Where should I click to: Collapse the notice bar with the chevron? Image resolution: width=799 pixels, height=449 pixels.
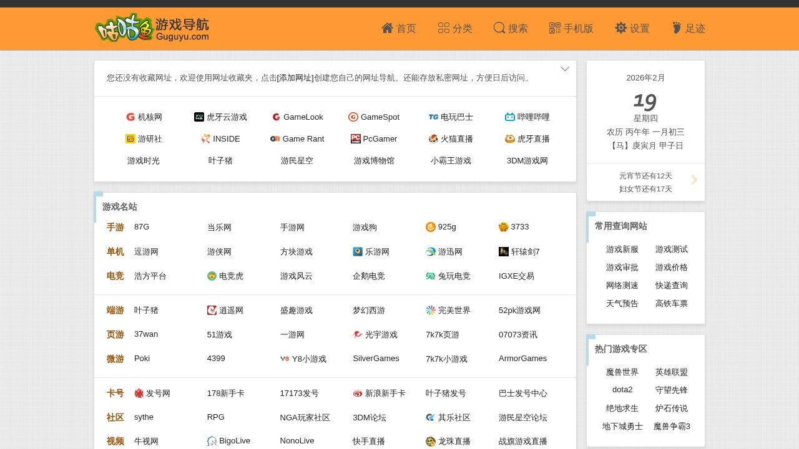(565, 69)
